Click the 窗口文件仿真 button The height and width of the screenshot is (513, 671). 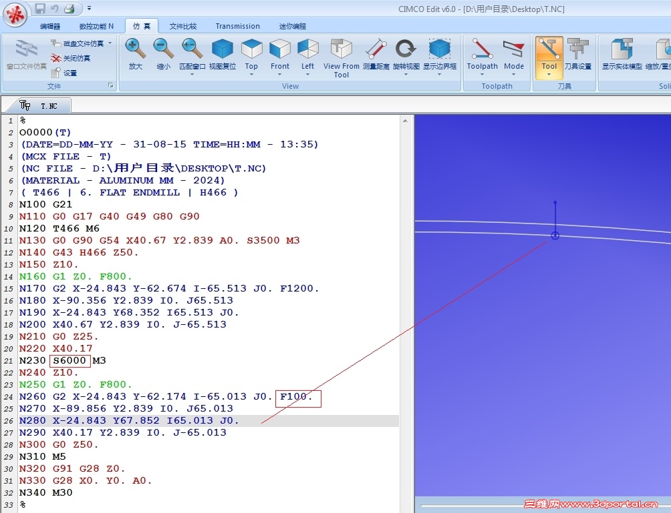click(x=27, y=54)
